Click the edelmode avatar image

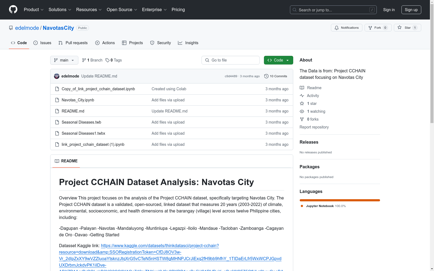tap(57, 76)
